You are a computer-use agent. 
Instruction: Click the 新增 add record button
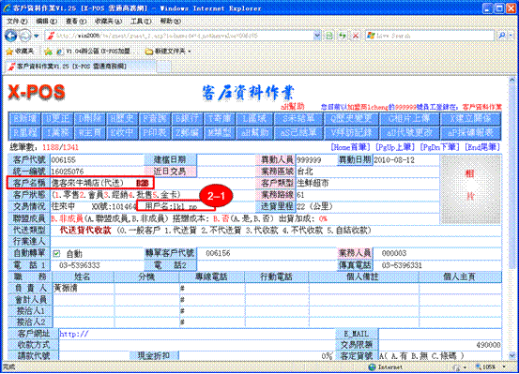pos(24,118)
